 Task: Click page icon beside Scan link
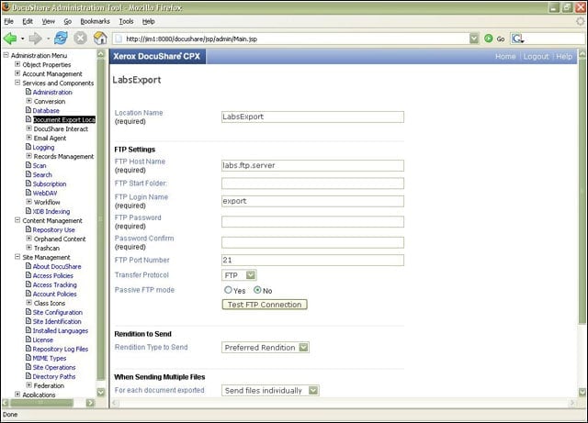point(28,165)
